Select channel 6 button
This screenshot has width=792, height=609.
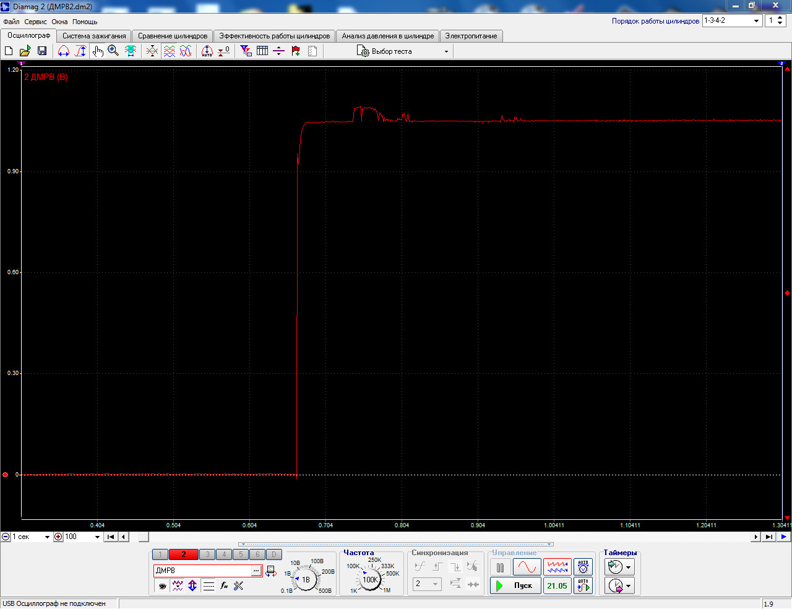coord(257,555)
